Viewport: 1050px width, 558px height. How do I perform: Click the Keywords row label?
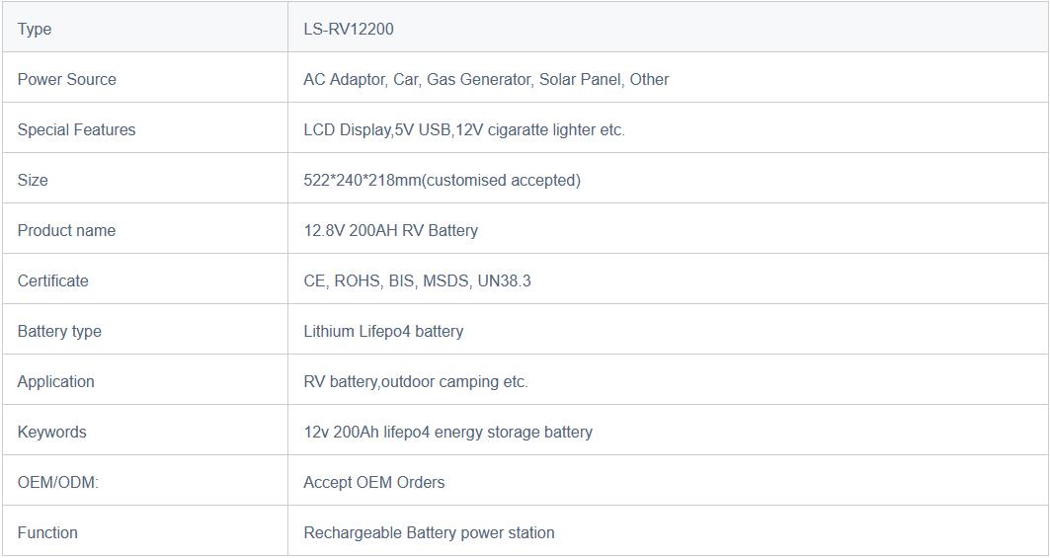(51, 432)
